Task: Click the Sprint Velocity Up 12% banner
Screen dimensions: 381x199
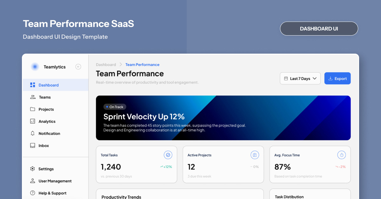Action: [x=223, y=118]
